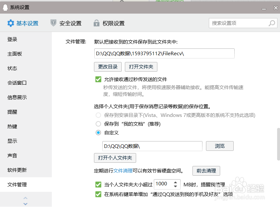Click the D:\QQ\QQ数据\ custom path field
The image size is (280, 207).
click(x=152, y=146)
